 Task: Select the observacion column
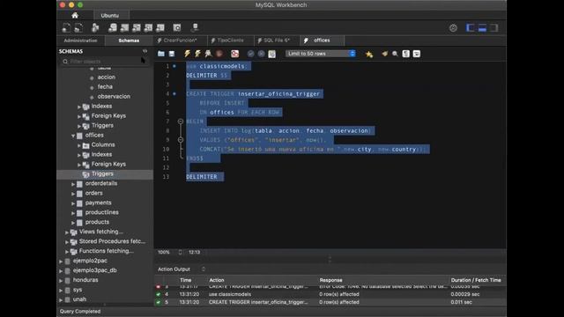(114, 96)
